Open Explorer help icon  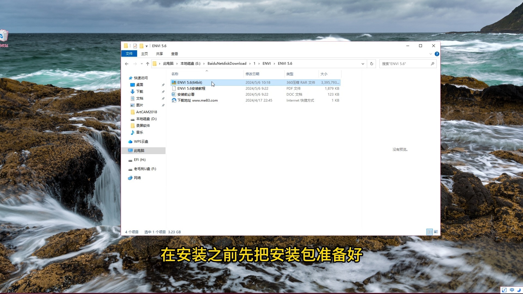[437, 54]
